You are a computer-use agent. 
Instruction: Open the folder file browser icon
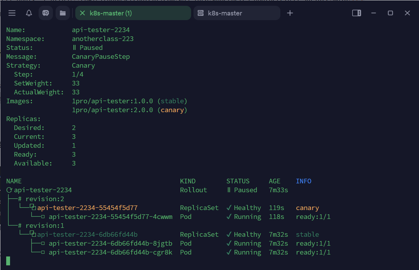(63, 13)
